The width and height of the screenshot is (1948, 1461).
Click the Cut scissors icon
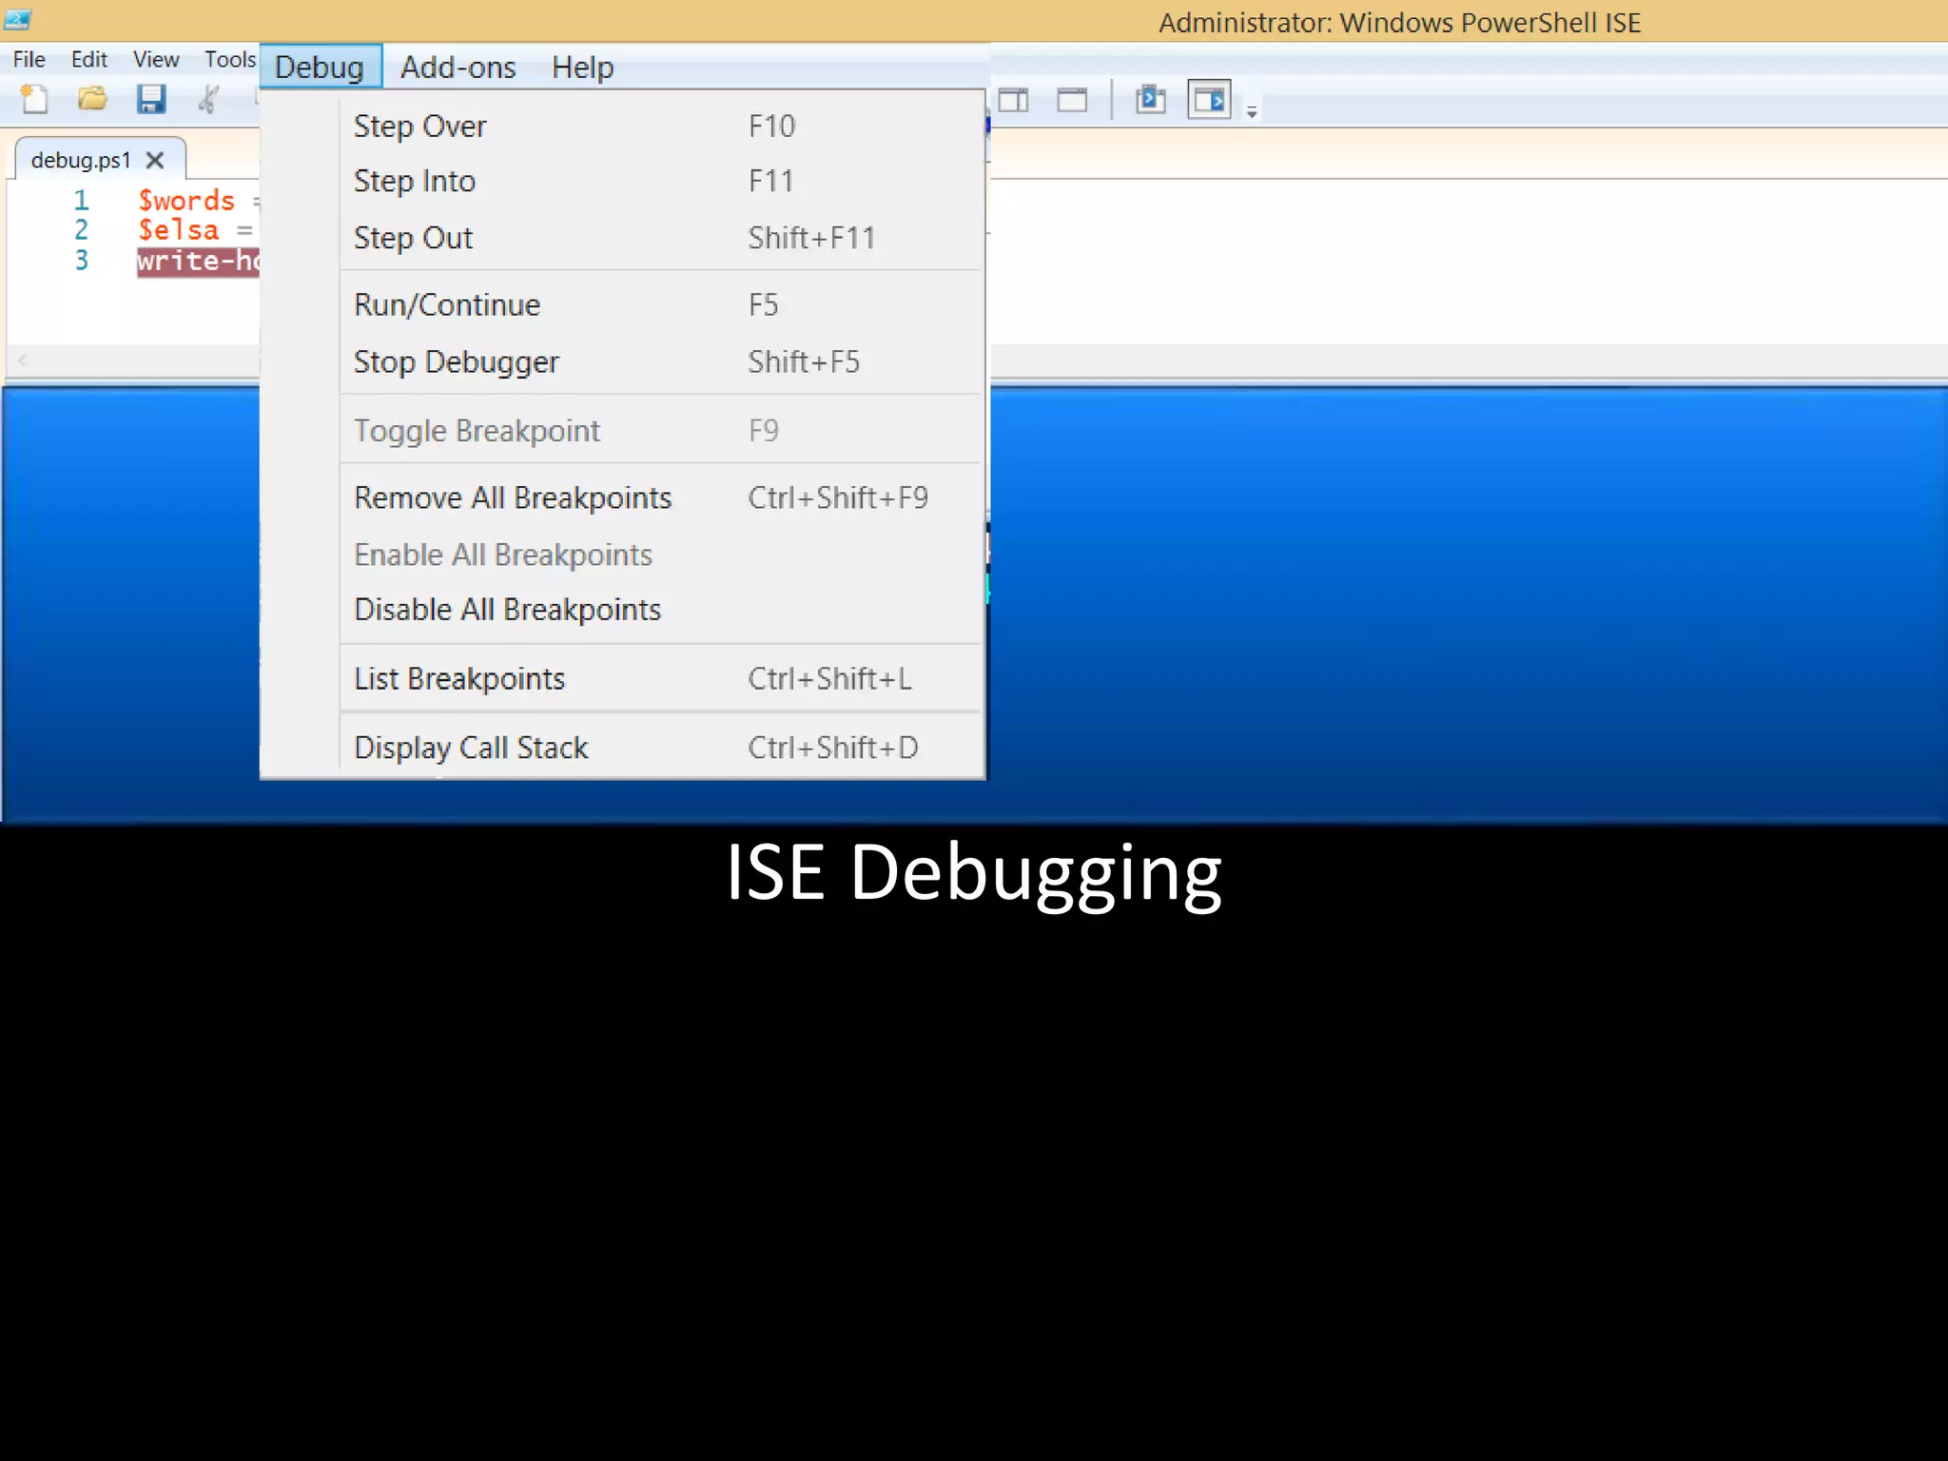208,99
